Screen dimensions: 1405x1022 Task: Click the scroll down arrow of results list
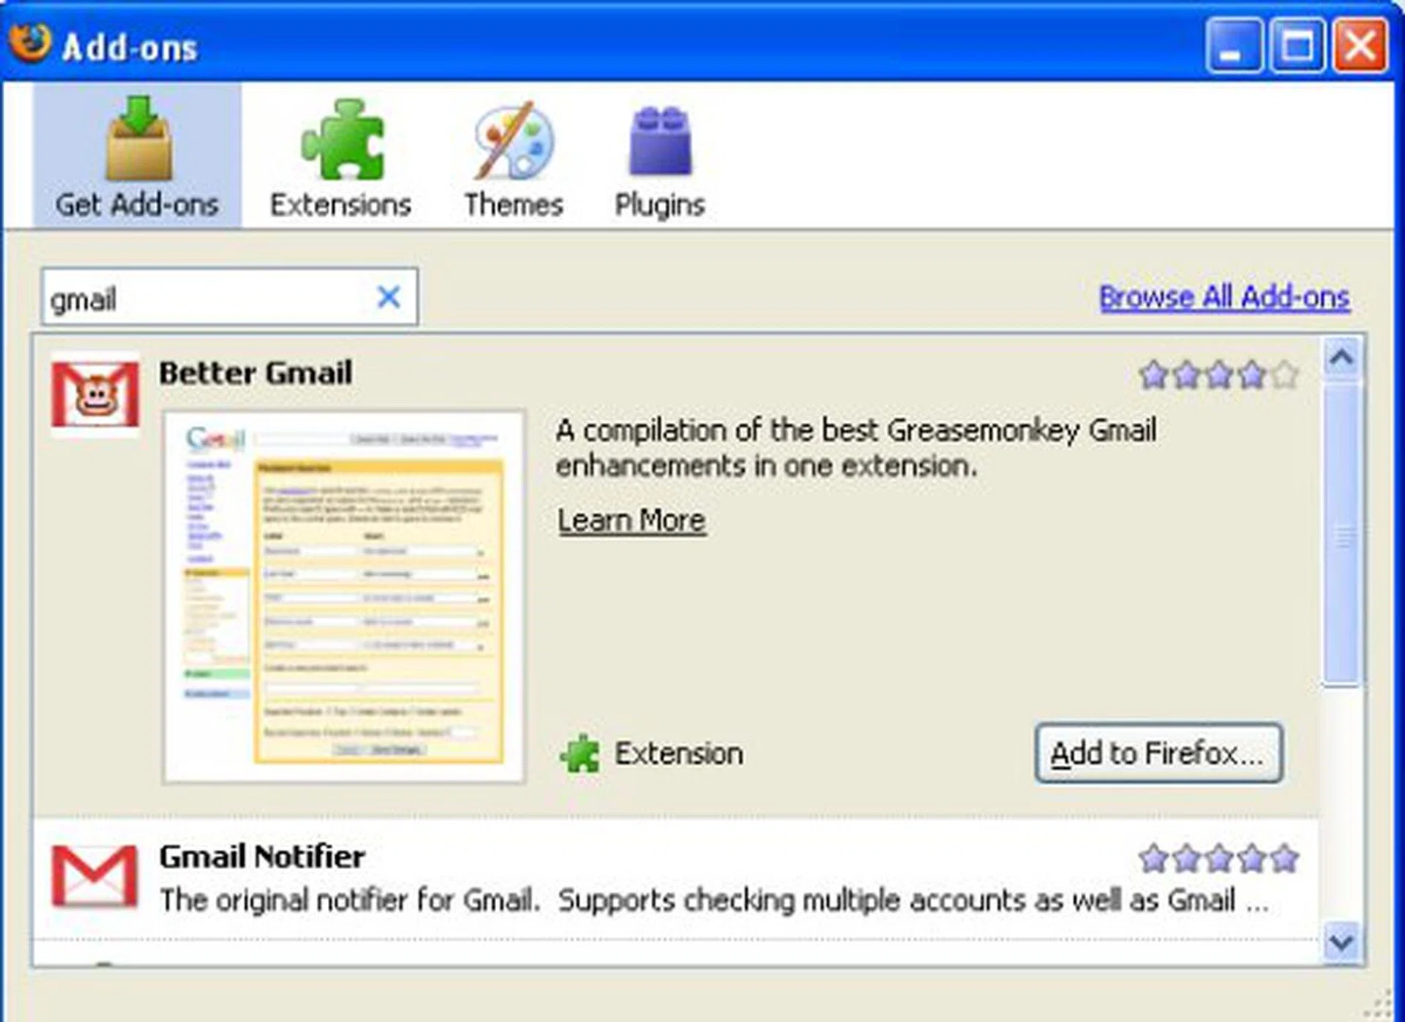[x=1341, y=942]
